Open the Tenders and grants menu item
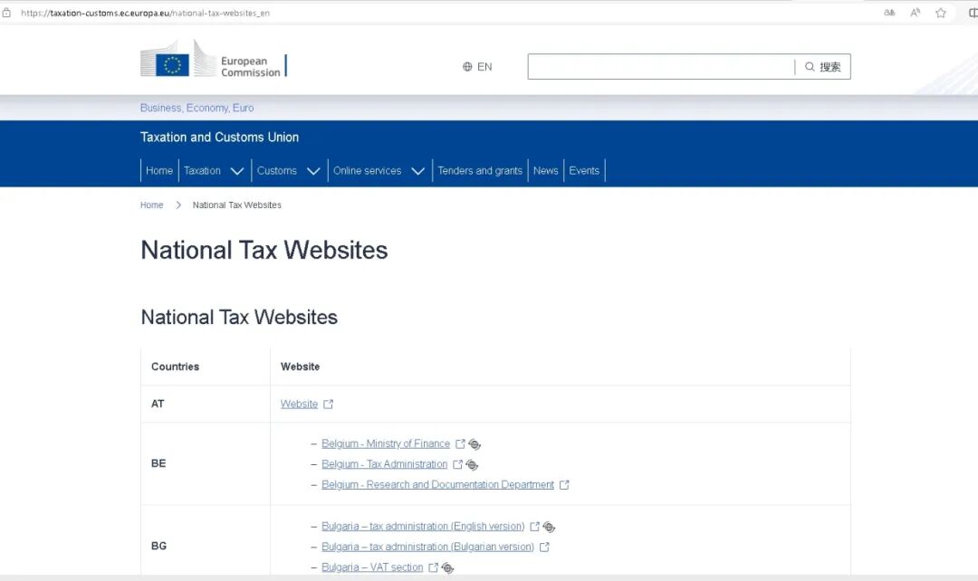The image size is (978, 581). tap(480, 171)
